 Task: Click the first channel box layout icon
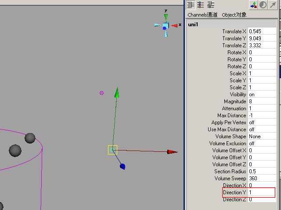191,5
